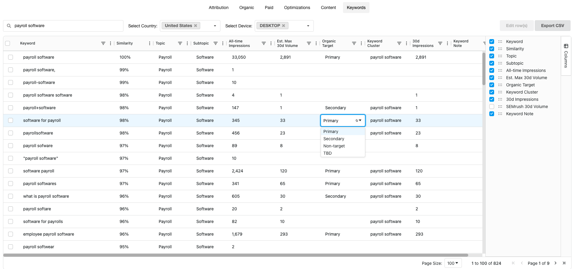The image size is (573, 269).
Task: Open filter for 30d Impressions column
Action: coord(440,43)
